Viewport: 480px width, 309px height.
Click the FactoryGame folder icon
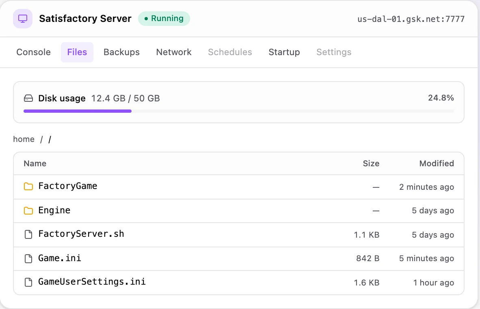(28, 186)
